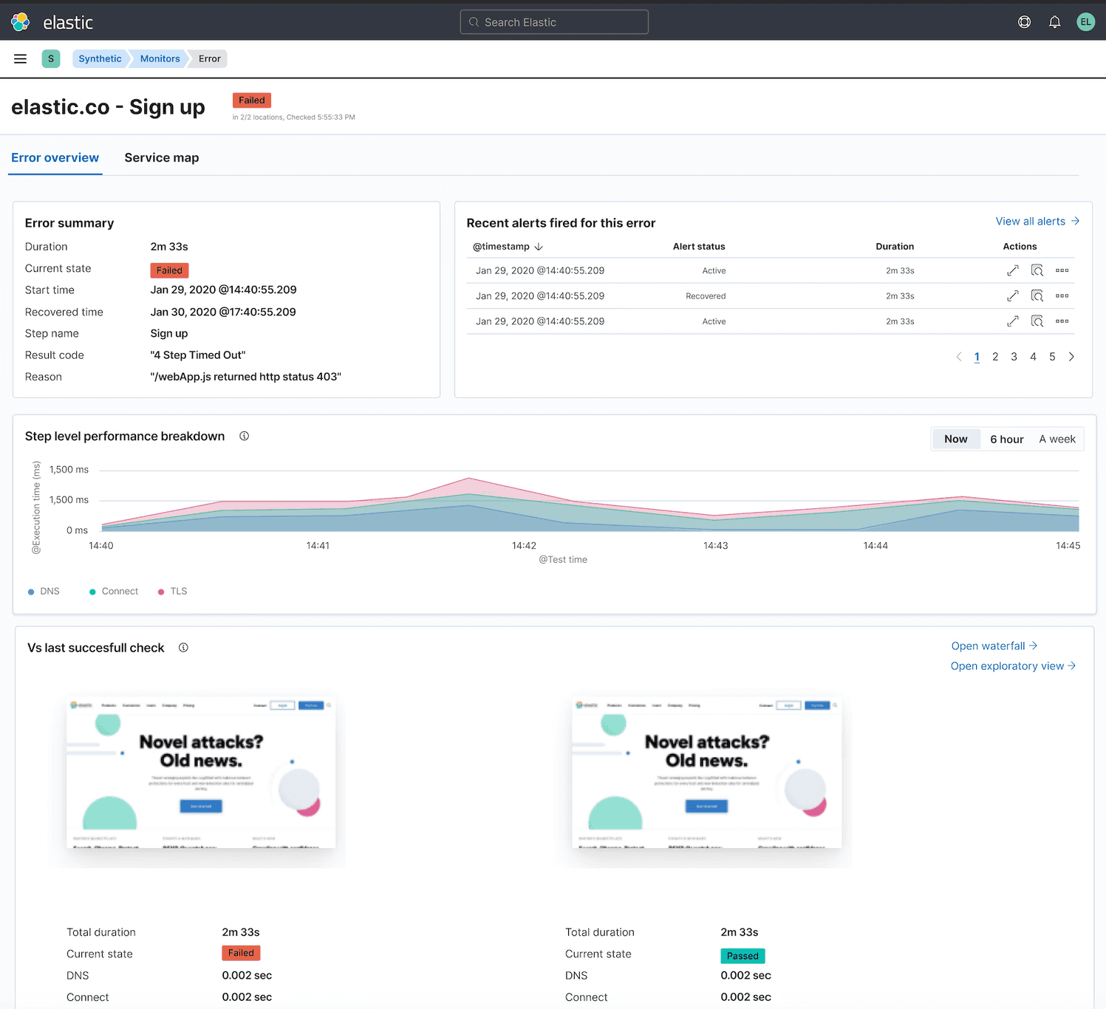Select the 6 hour time range
The width and height of the screenshot is (1106, 1009).
click(x=1007, y=439)
